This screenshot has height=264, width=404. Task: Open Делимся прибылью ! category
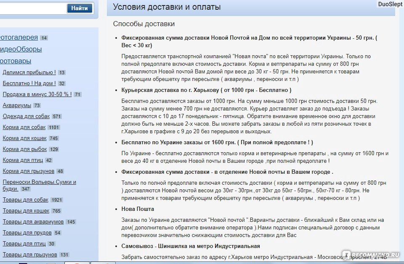click(x=29, y=73)
